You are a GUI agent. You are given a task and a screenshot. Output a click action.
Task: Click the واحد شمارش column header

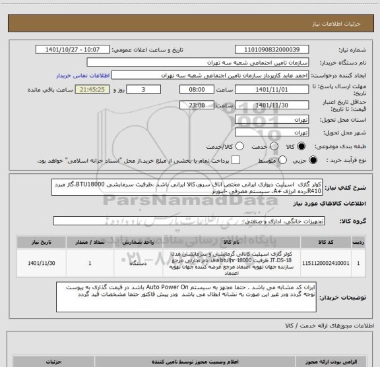(x=138, y=242)
